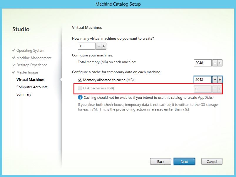Select the Virtual Machines step
This screenshot has width=236, height=177.
31,79
